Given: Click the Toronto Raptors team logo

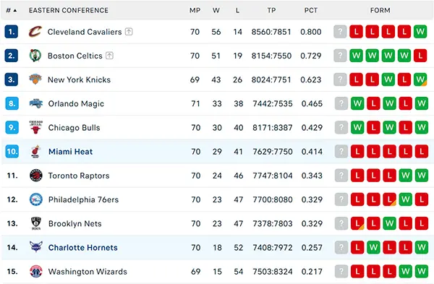Looking at the screenshot, I should (36, 176).
